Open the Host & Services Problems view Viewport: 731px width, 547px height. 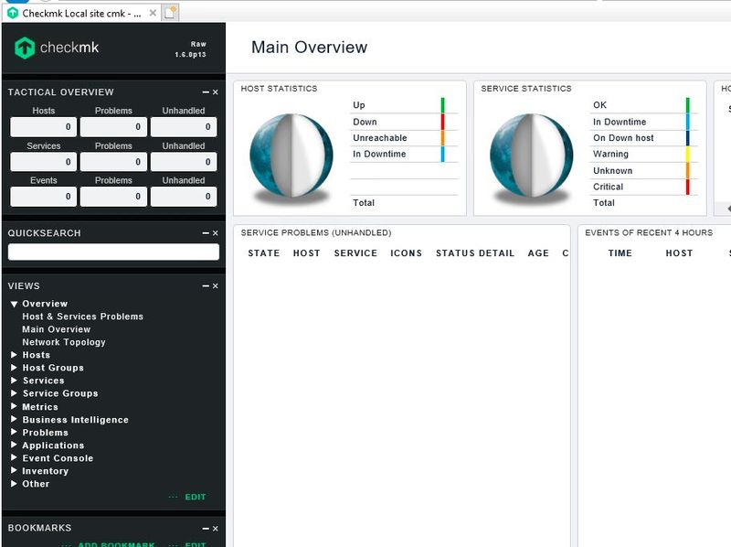pos(81,316)
